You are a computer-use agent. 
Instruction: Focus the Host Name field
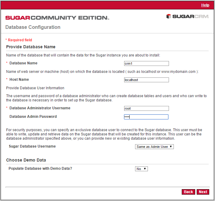click(146, 80)
